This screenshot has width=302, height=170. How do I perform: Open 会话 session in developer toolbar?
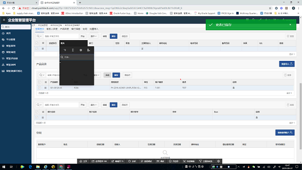[x=132, y=161]
